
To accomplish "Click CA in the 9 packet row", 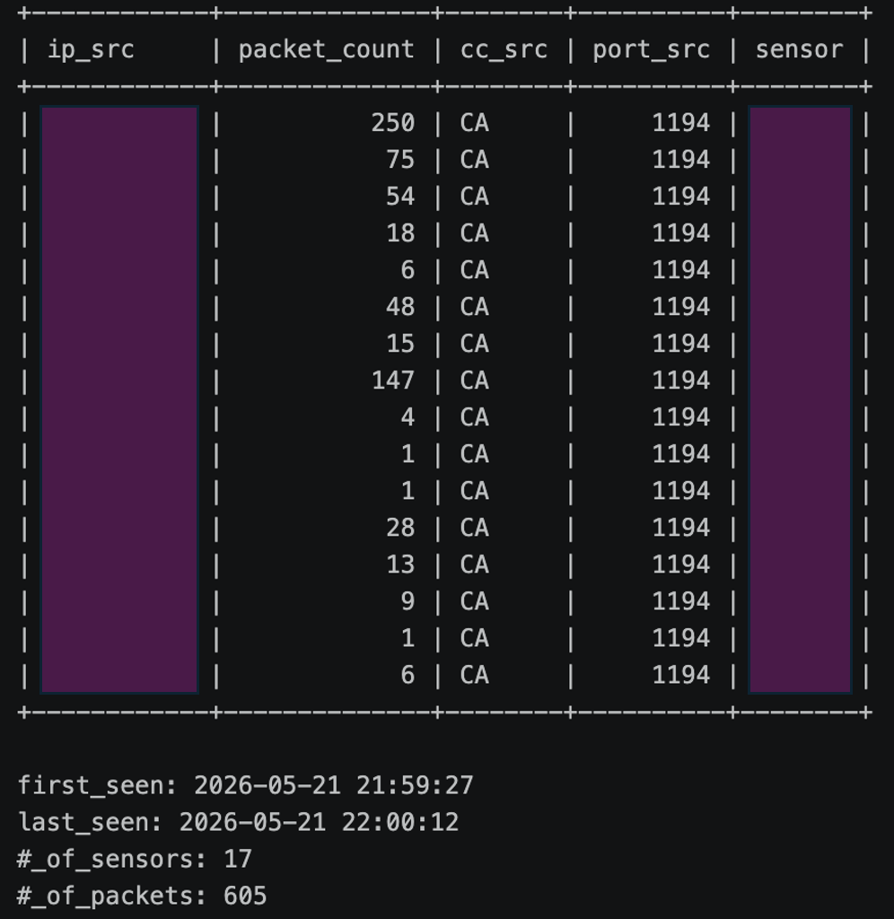I will 474,602.
